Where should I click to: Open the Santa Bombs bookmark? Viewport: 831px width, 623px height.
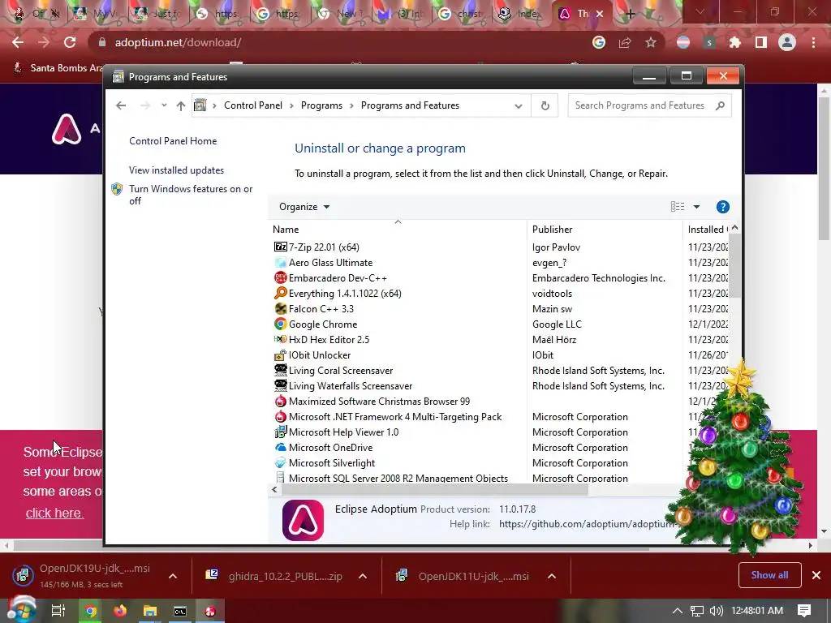click(58, 68)
